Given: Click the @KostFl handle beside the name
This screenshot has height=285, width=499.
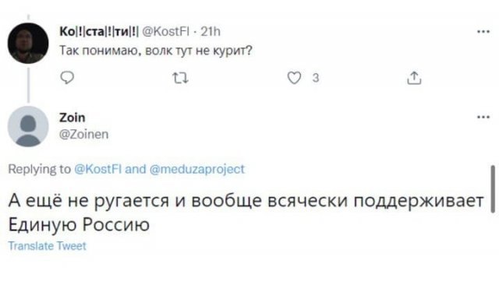Looking at the screenshot, I should pos(165,32).
